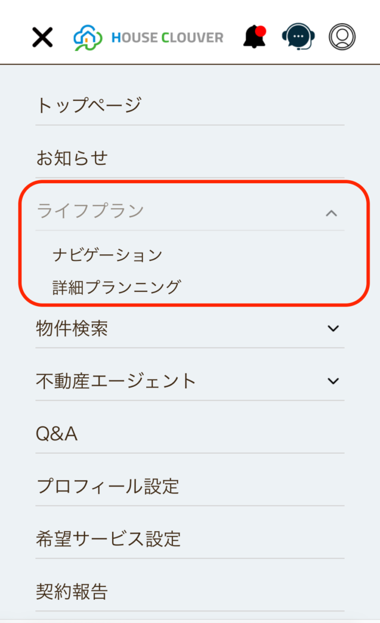Open the お知らせ menu item
This screenshot has width=380, height=623.
click(x=72, y=158)
